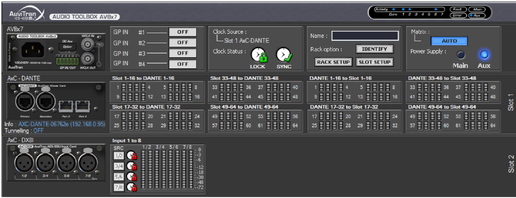Select SRC 5/6 input button
The width and height of the screenshot is (516, 198).
point(118,177)
